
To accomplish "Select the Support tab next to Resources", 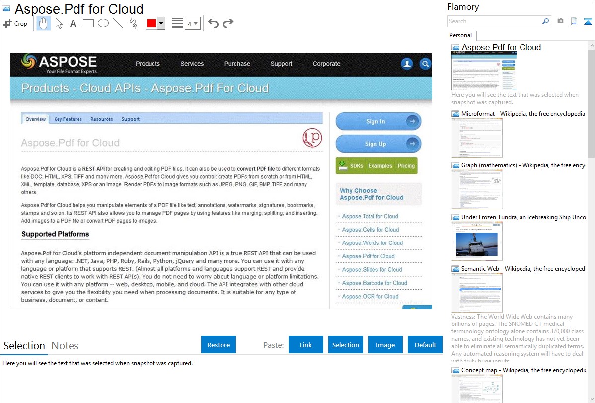I will pyautogui.click(x=131, y=119).
